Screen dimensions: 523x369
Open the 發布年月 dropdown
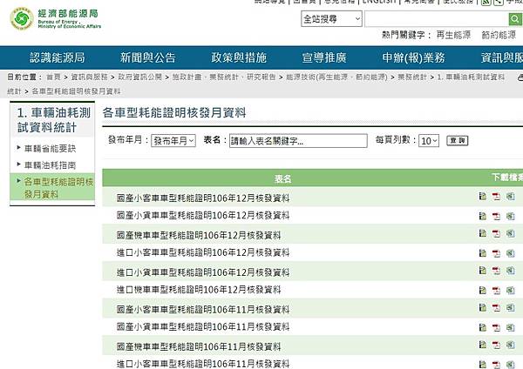click(x=173, y=140)
